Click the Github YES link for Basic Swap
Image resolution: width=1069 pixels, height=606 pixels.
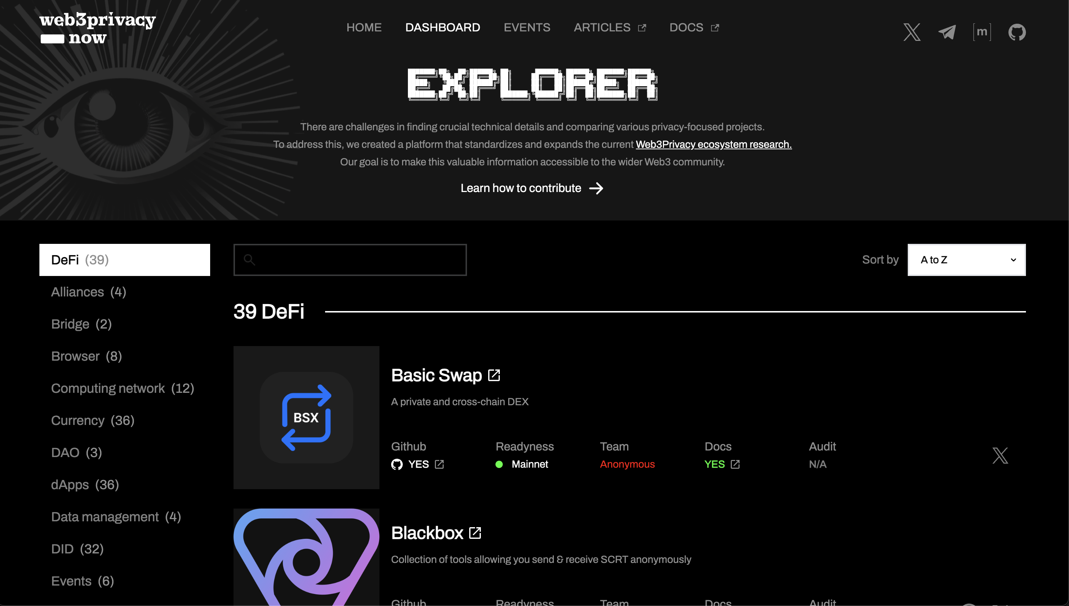click(x=418, y=464)
